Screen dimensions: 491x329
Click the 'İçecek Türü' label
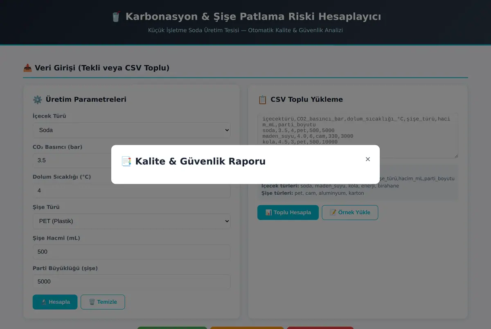point(50,116)
